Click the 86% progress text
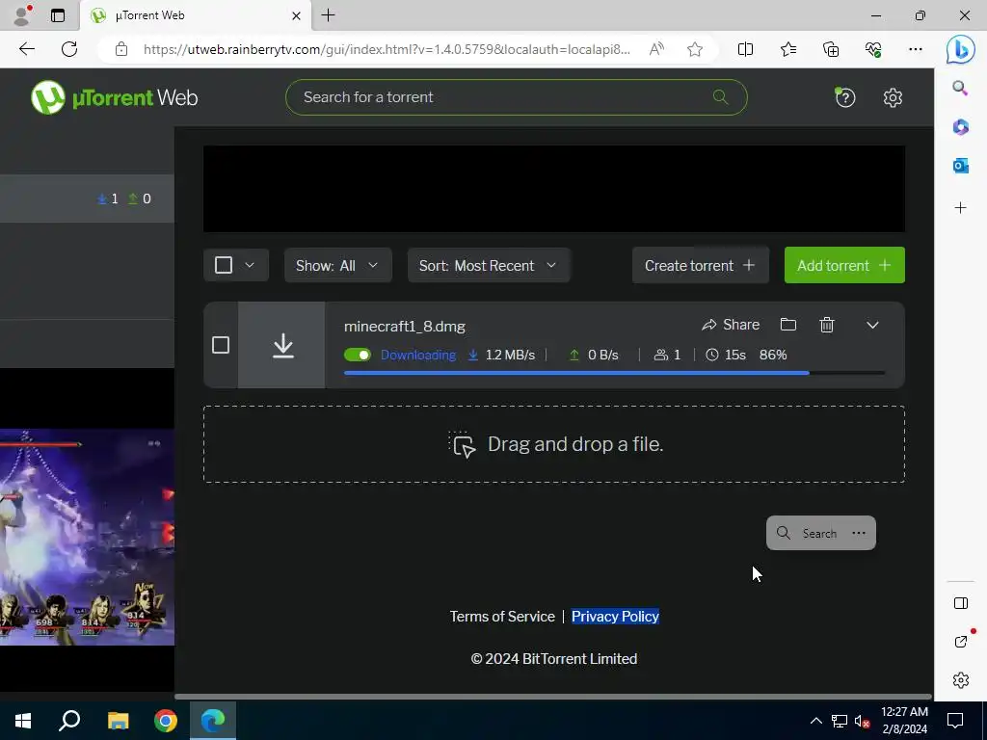This screenshot has height=740, width=987. (773, 355)
